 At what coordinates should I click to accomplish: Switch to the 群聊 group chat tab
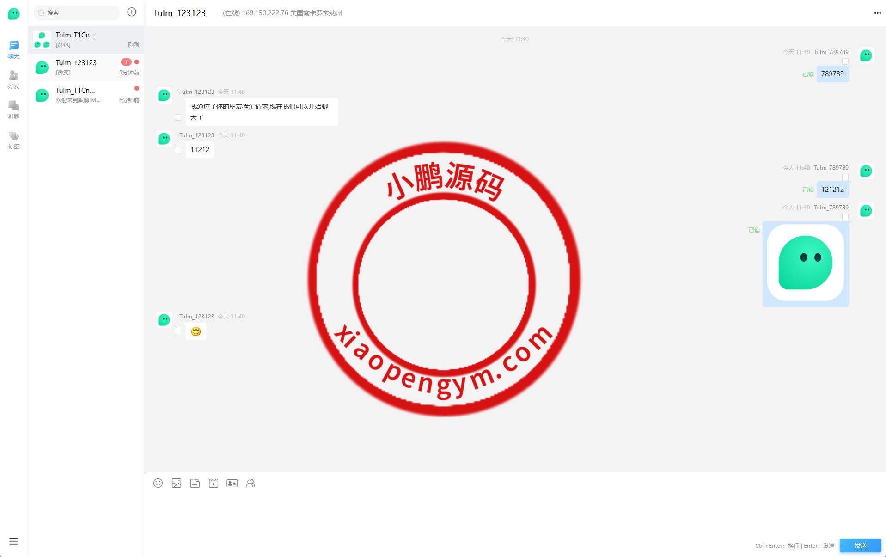point(14,110)
